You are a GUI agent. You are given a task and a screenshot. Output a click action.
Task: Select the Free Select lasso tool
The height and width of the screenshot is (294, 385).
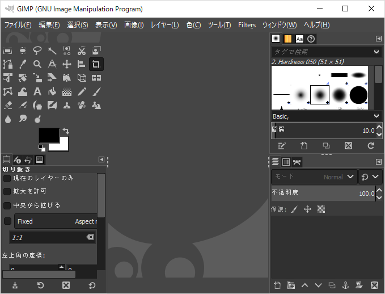click(x=37, y=51)
